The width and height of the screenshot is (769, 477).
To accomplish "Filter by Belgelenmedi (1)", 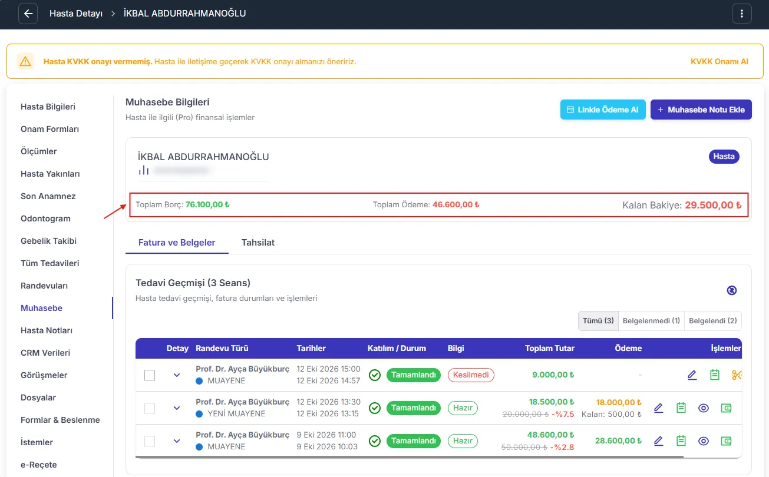I will coord(651,321).
